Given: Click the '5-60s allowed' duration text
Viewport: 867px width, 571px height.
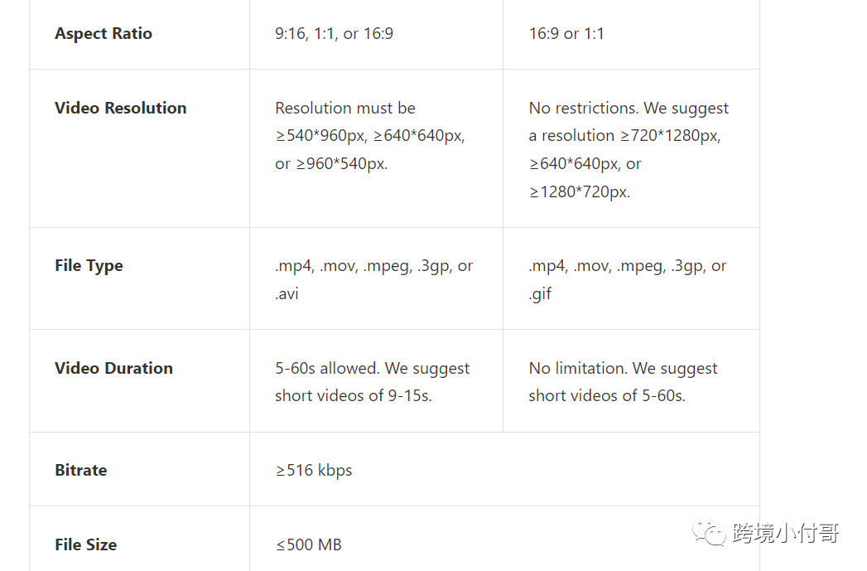Looking at the screenshot, I should coord(372,368).
